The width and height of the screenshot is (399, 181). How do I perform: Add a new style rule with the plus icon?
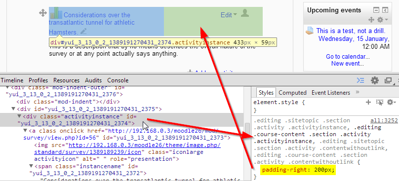point(368,102)
